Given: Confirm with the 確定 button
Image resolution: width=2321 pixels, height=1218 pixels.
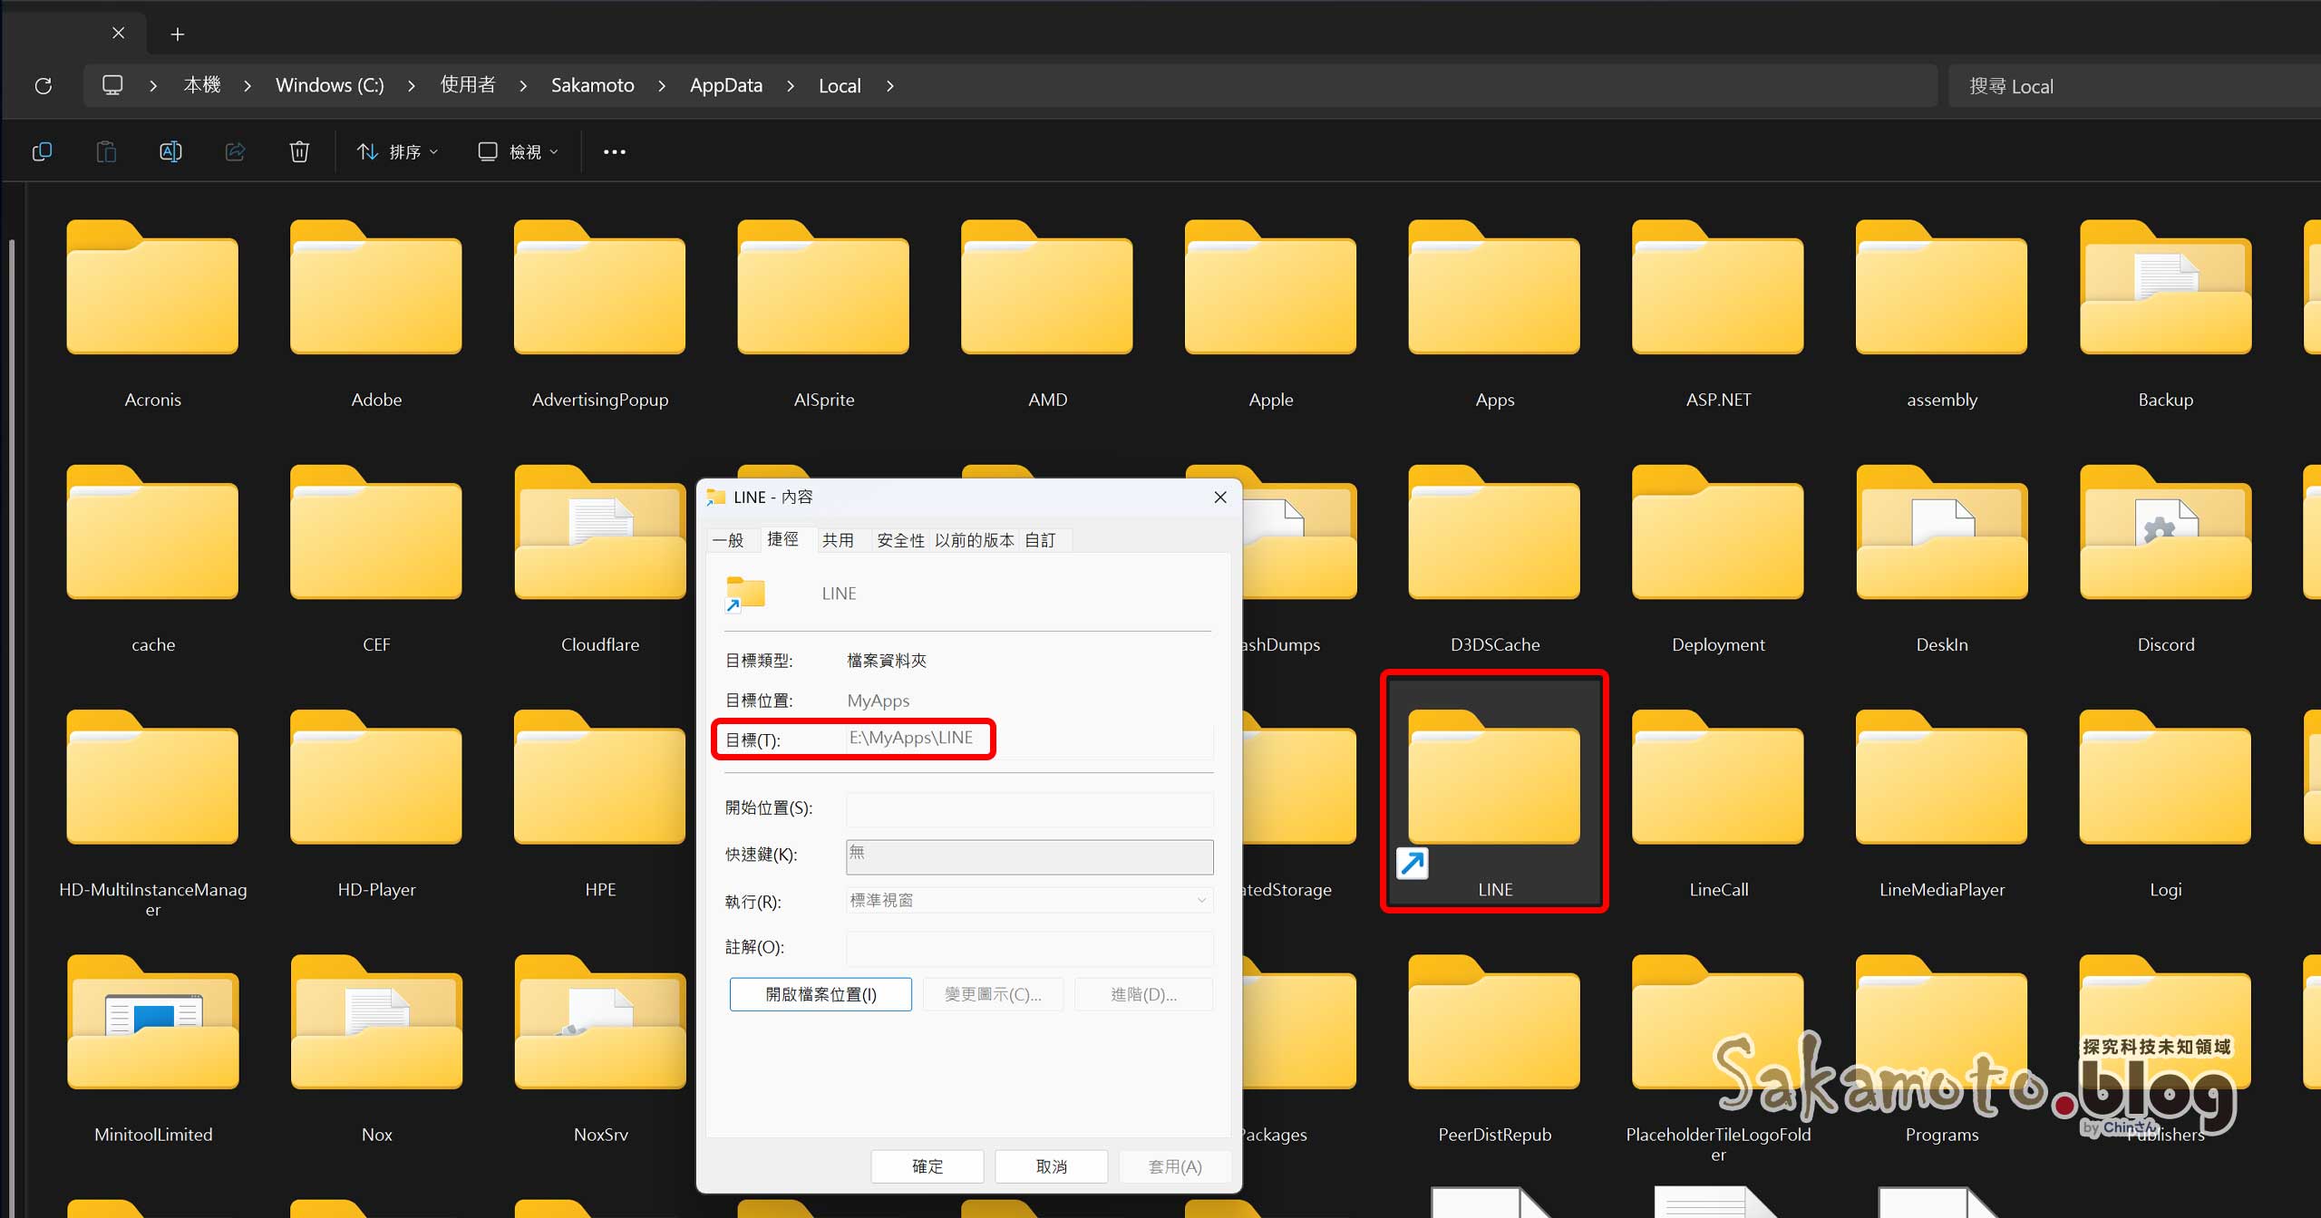Looking at the screenshot, I should click(x=927, y=1166).
